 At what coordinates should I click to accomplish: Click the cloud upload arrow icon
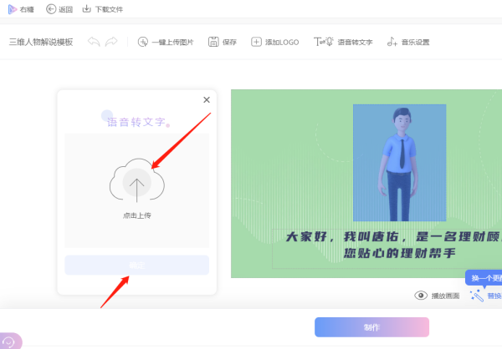click(137, 181)
